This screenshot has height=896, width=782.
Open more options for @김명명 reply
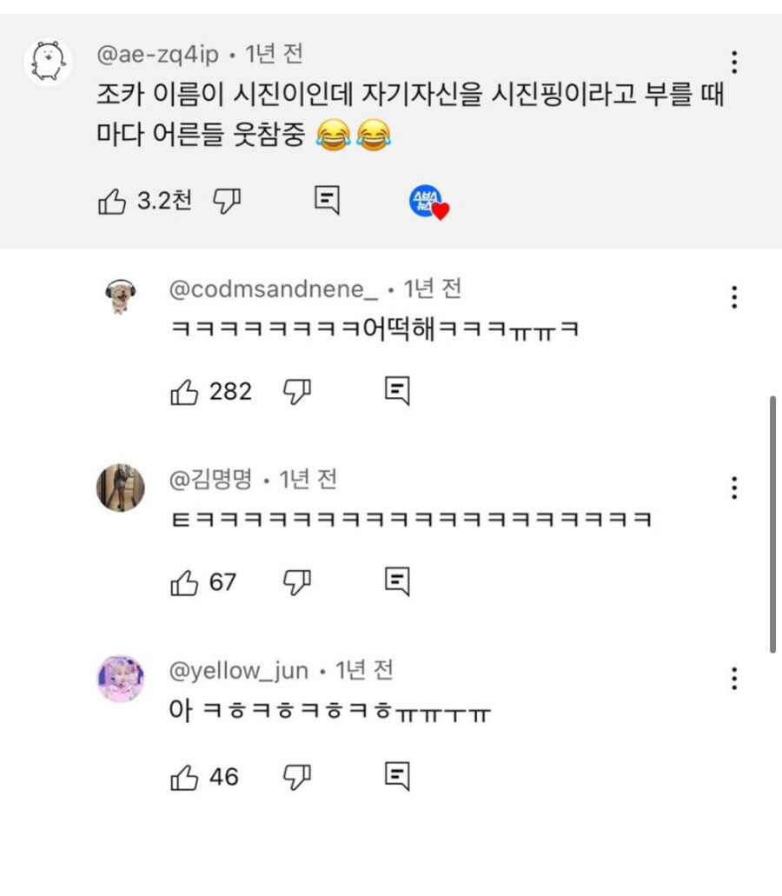click(735, 488)
